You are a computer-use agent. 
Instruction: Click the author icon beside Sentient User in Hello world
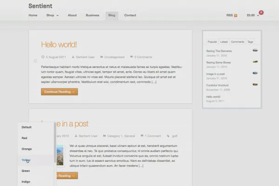tap(73, 57)
